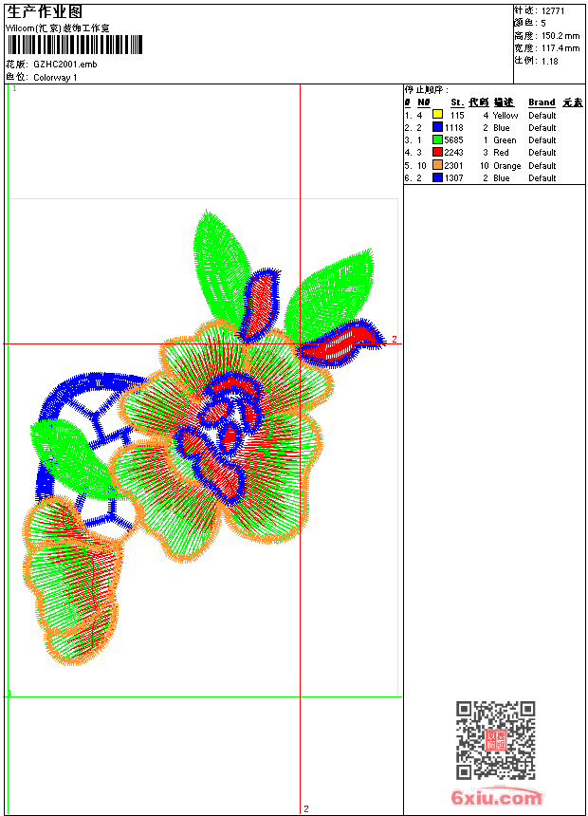The width and height of the screenshot is (588, 816).
Task: Select stitch count '2301' in Orange row
Action: [453, 166]
